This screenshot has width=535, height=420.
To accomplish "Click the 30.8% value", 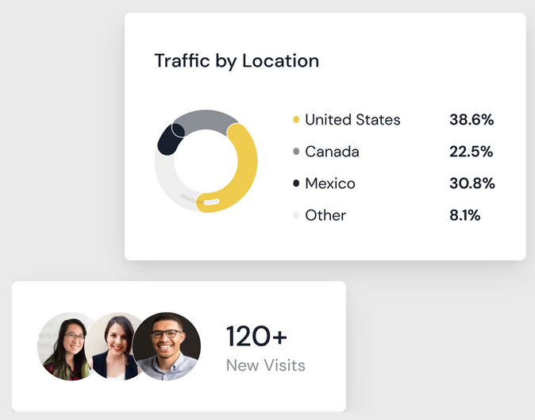I will (471, 183).
